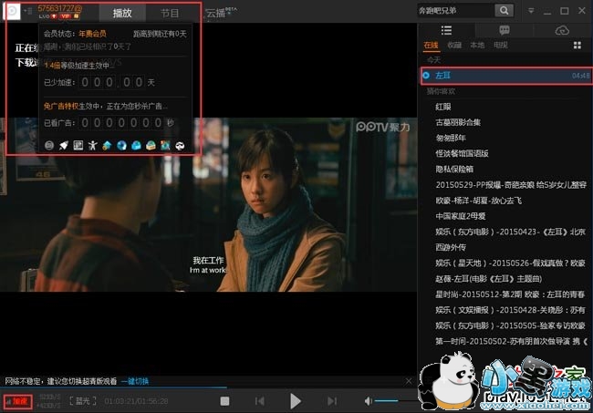Open 娱乐(星天地)-20150526 item
593x413 pixels.
click(510, 263)
